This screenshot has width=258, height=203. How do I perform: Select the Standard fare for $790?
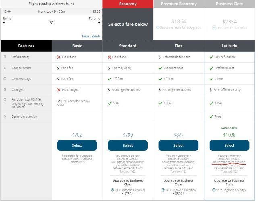click(128, 146)
